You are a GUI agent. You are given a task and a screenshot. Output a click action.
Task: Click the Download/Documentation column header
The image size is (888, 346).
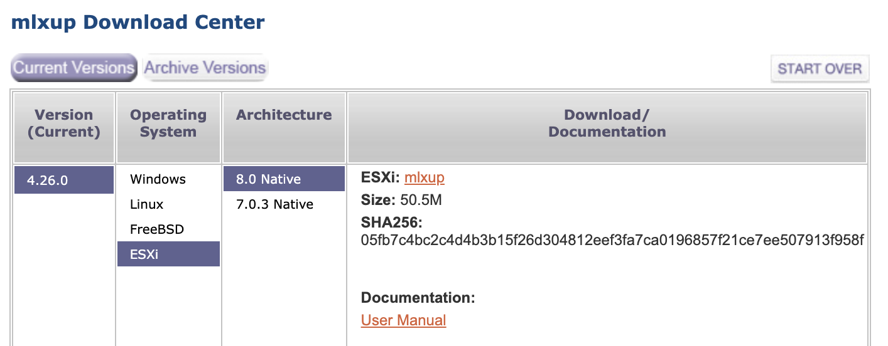[x=607, y=123]
